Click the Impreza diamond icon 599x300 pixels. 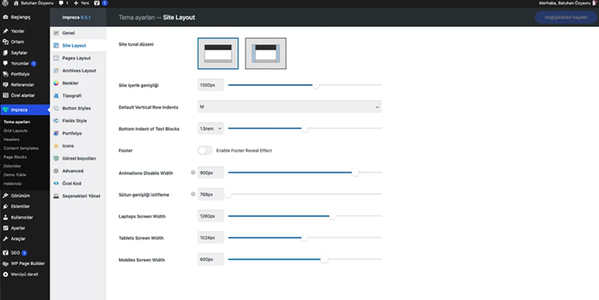point(6,110)
